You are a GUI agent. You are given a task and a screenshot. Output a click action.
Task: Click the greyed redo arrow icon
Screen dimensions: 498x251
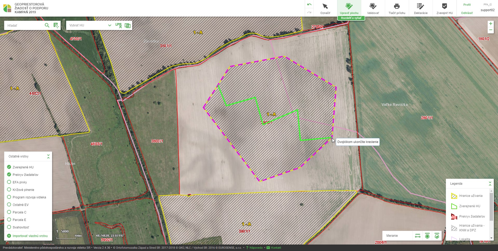[x=309, y=12]
